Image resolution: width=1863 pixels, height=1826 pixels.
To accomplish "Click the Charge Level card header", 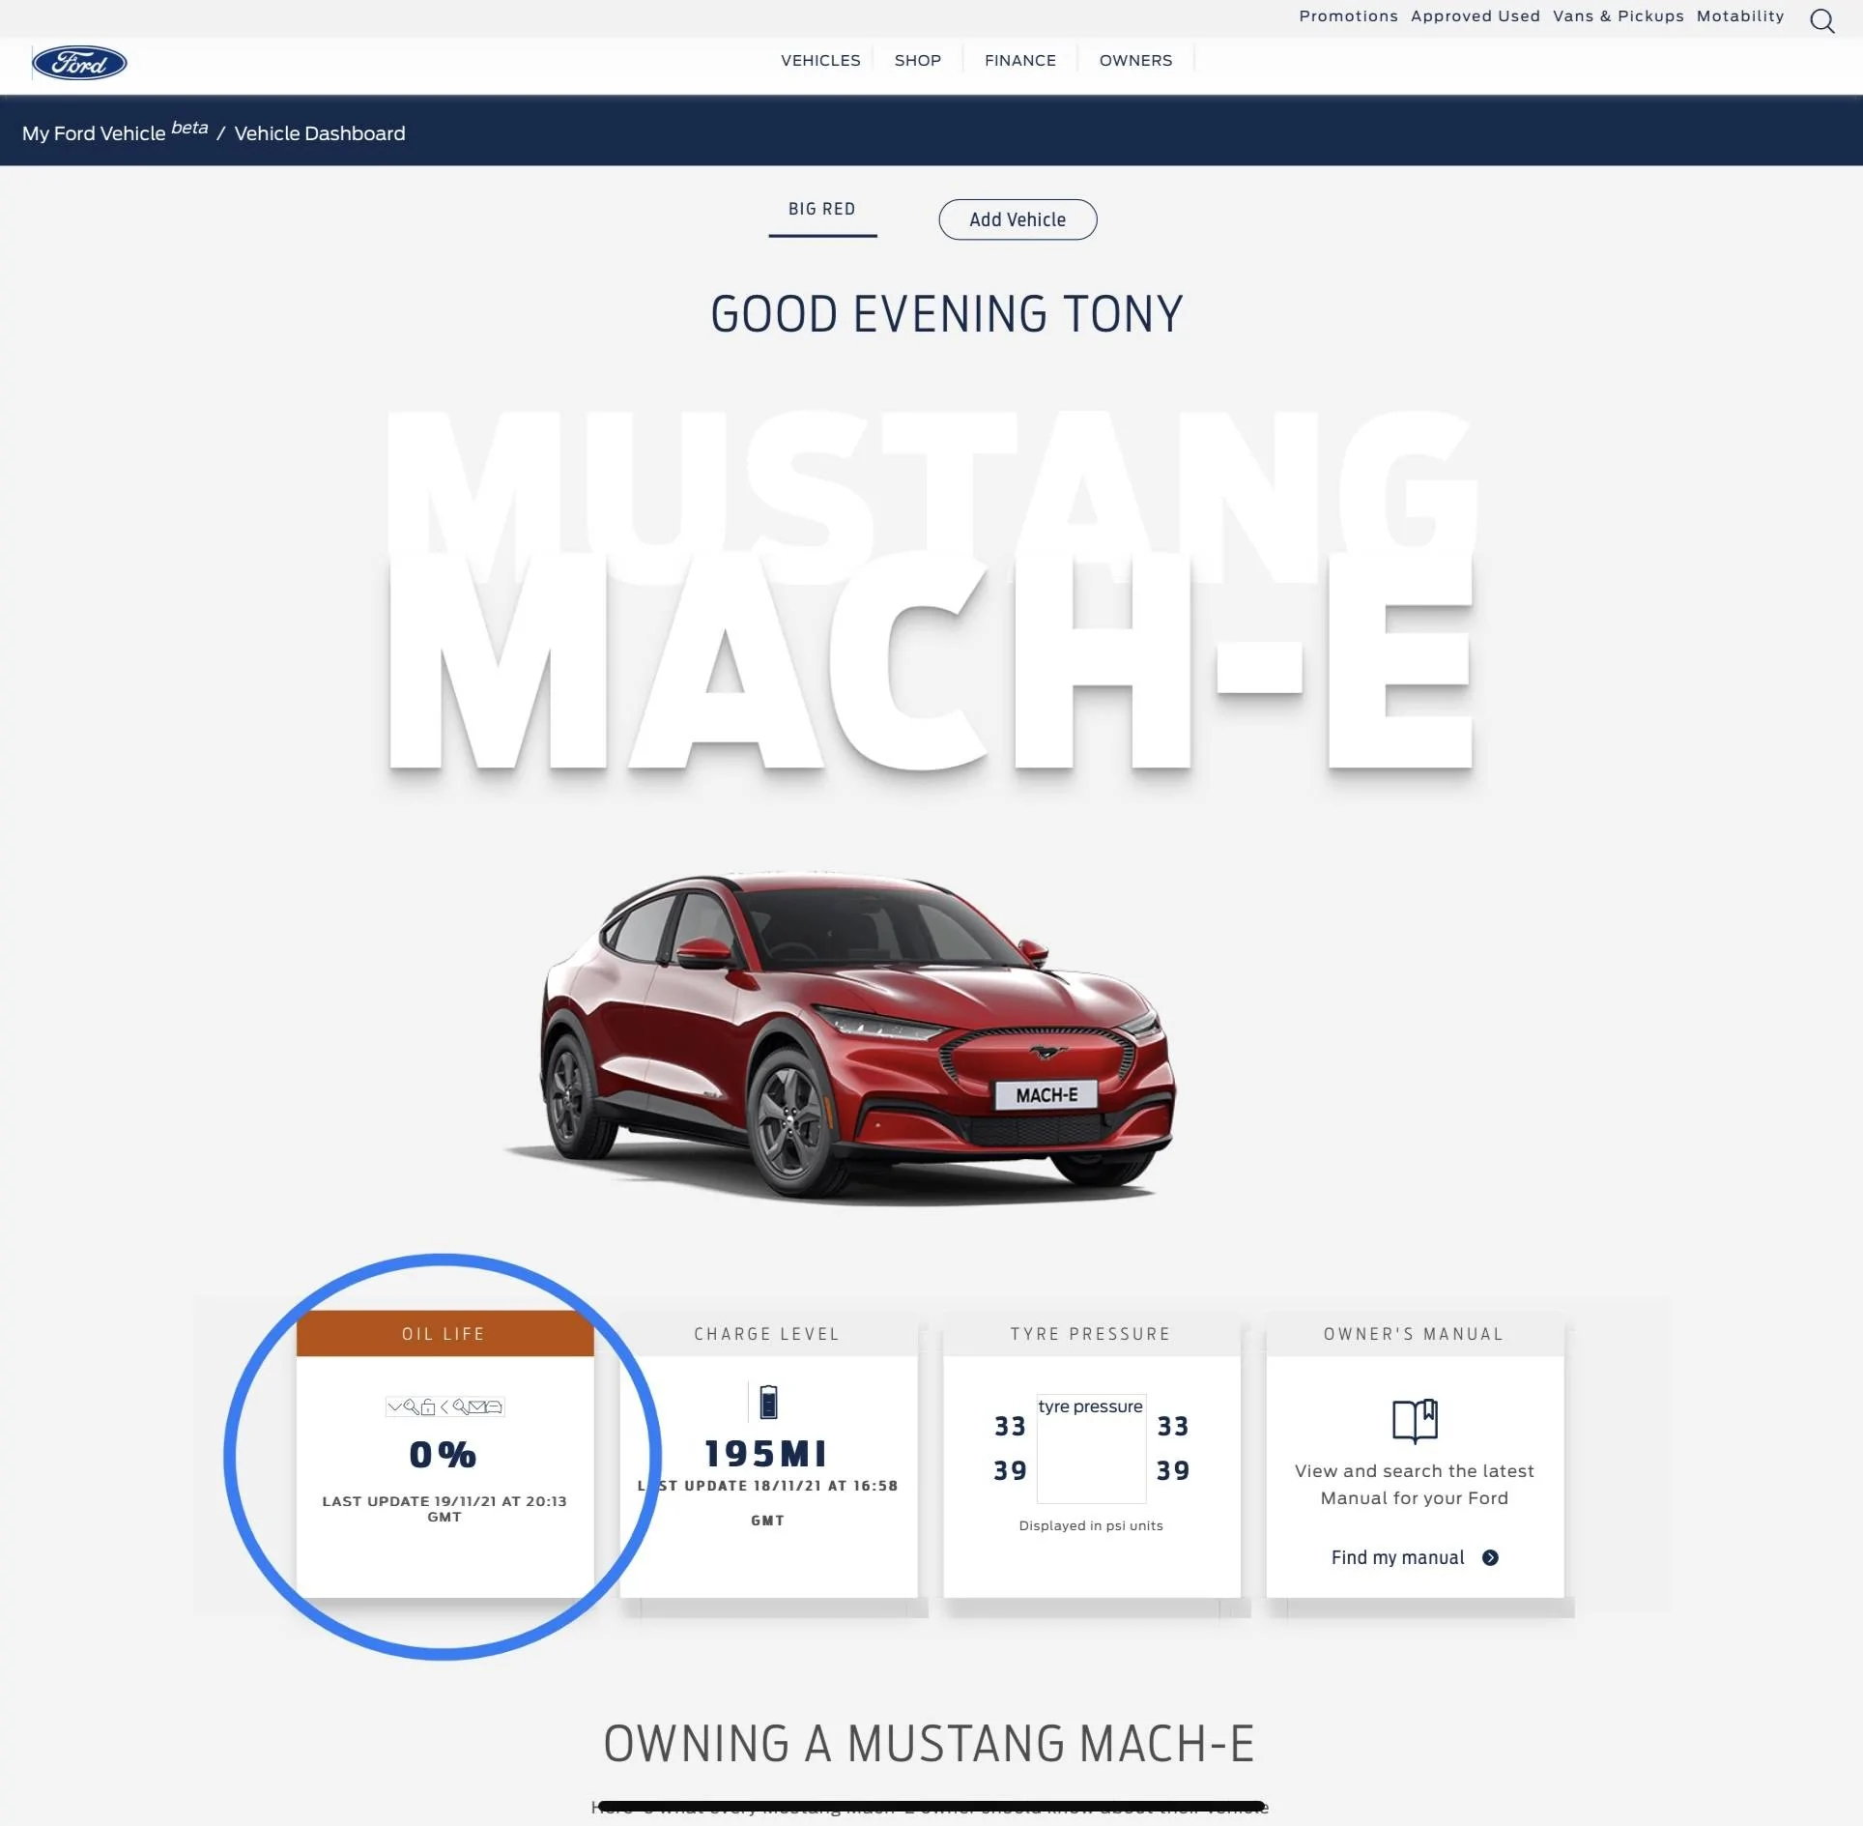I will click(x=767, y=1333).
